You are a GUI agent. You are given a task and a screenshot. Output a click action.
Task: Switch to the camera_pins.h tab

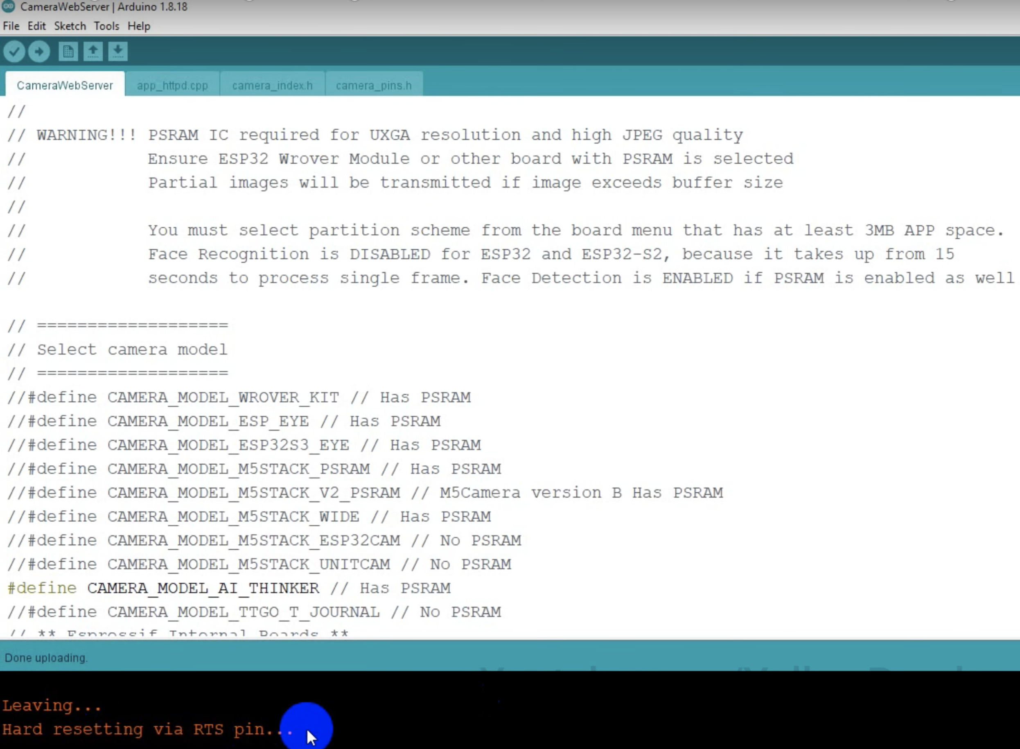pyautogui.click(x=374, y=85)
